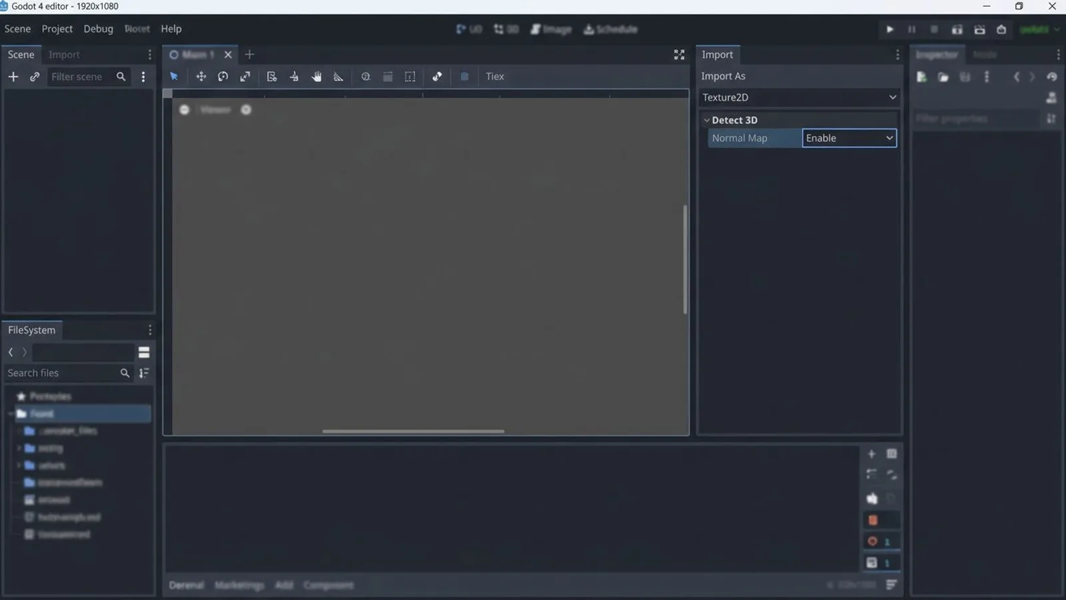Click the viewport horizontal scrollbar

coord(413,431)
